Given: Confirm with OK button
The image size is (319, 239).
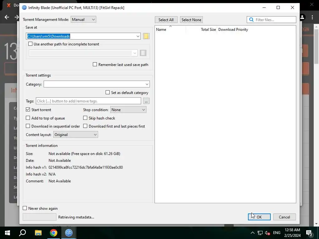Looking at the screenshot, I should (259, 217).
